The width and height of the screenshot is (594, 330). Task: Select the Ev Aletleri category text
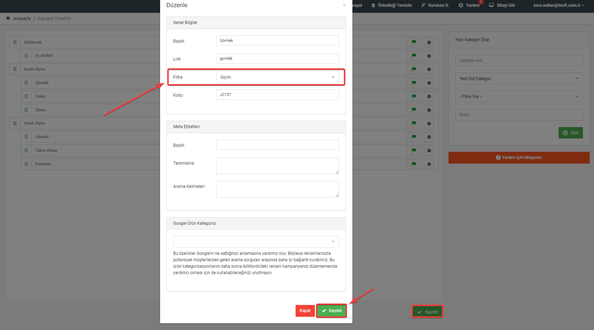[x=44, y=56]
